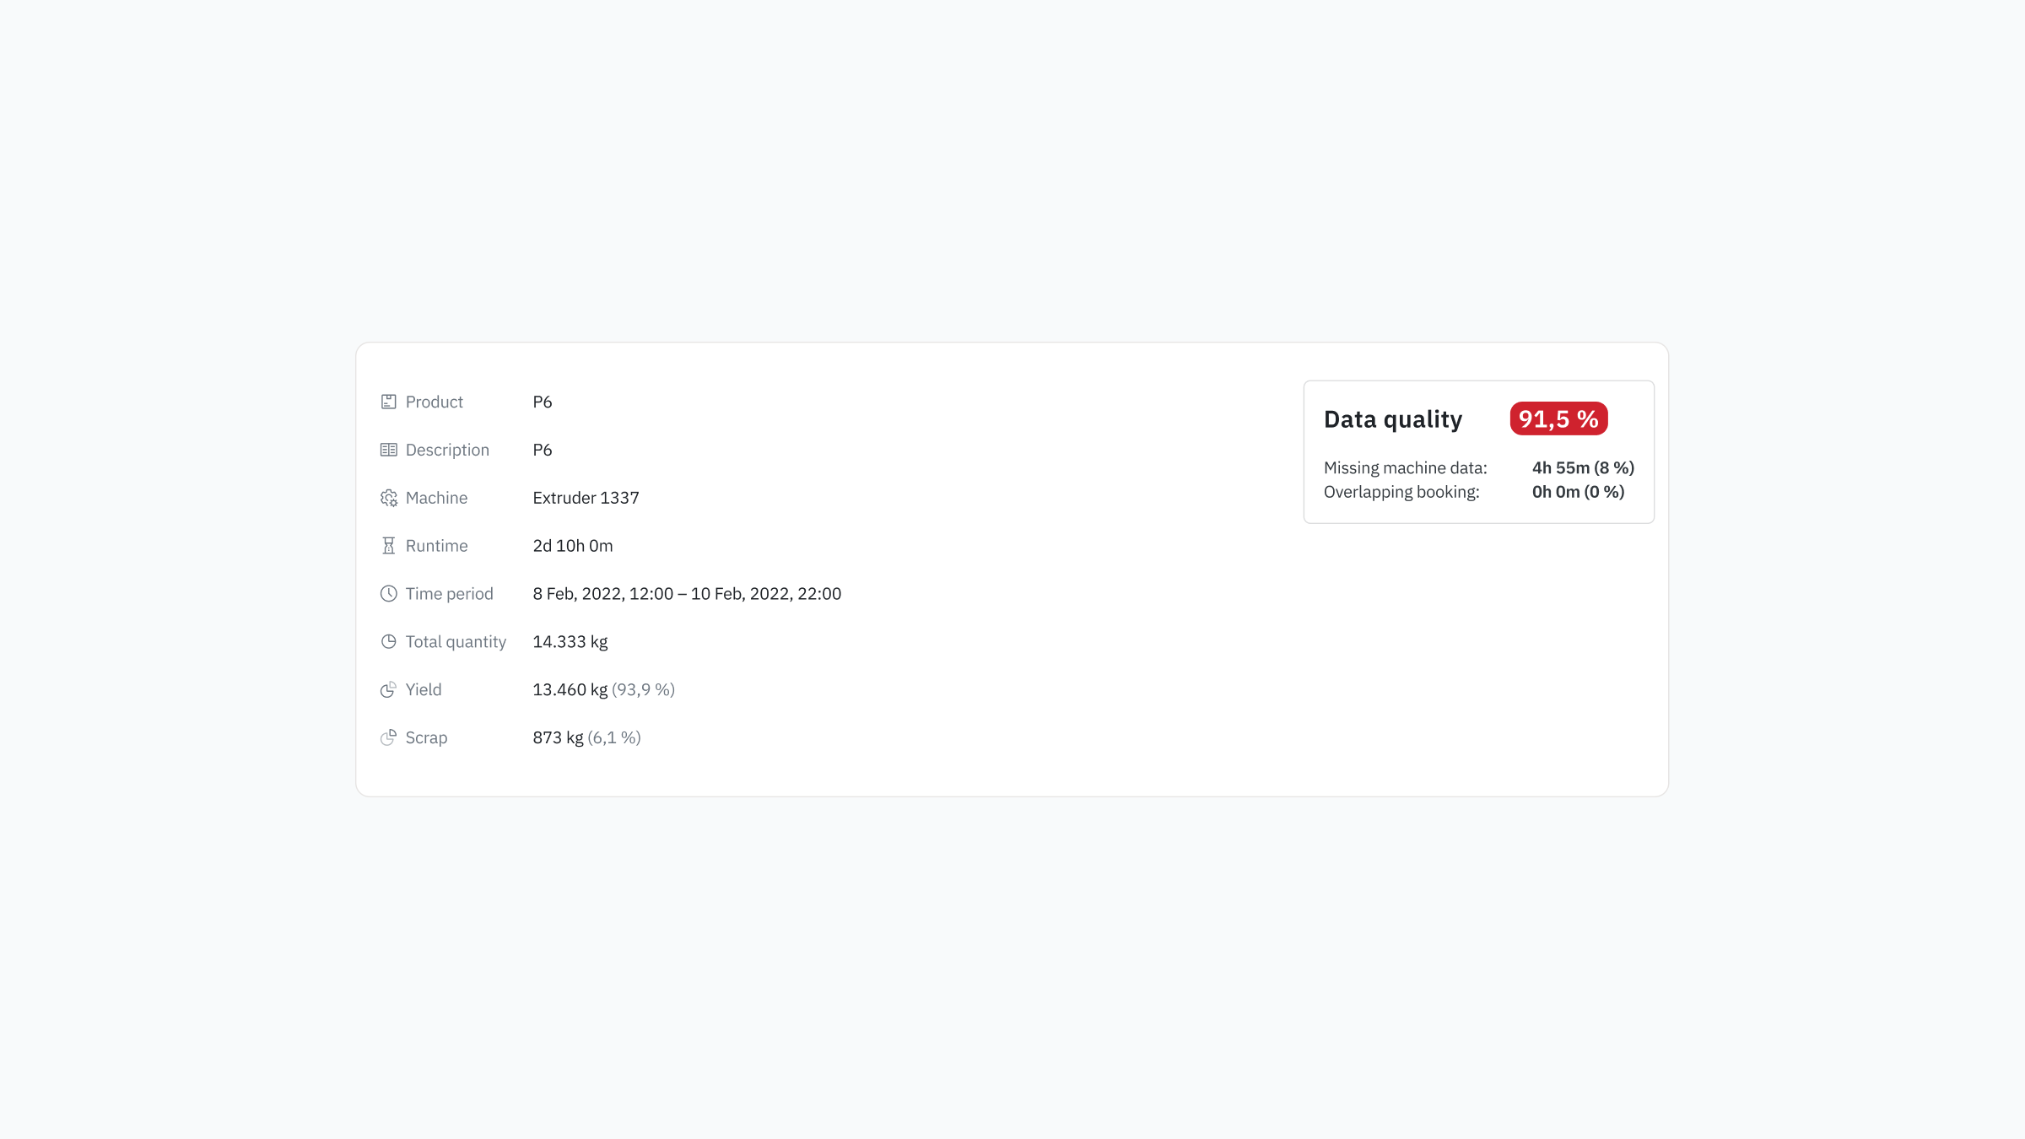Select the 0h 0m (0 %) value
Screen dimensions: 2025x1139
pos(1578,492)
